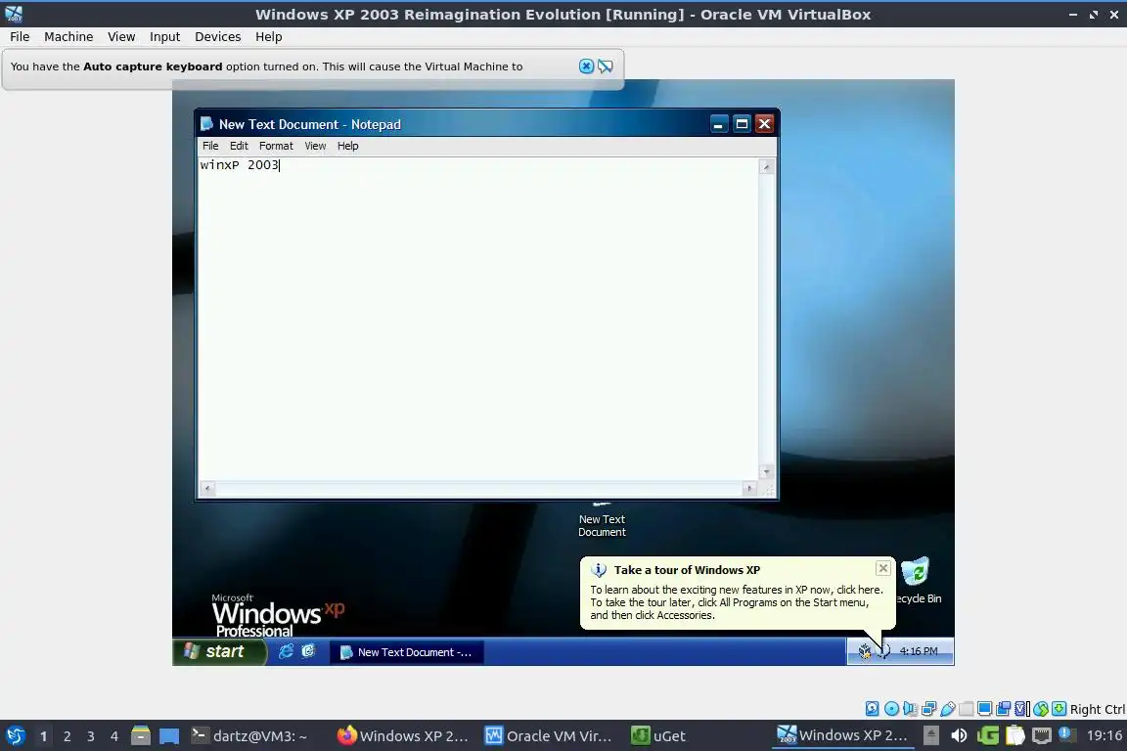The image size is (1127, 751).
Task: Open the host notification alert tray icon
Action: [1067, 734]
